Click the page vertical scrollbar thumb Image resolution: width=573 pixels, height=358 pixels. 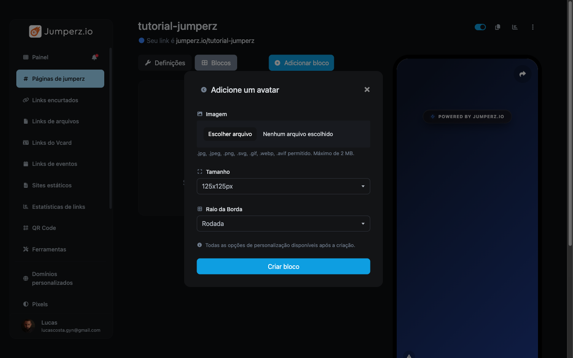click(x=570, y=123)
